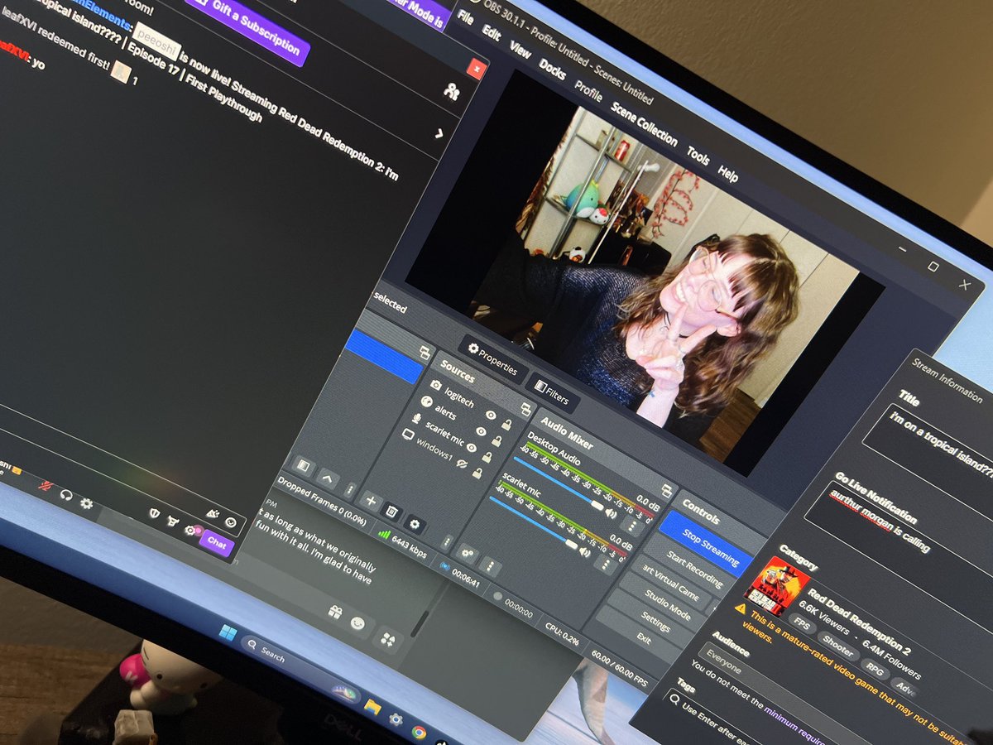Open the File menu in OBS
The height and width of the screenshot is (745, 993).
pyautogui.click(x=466, y=17)
